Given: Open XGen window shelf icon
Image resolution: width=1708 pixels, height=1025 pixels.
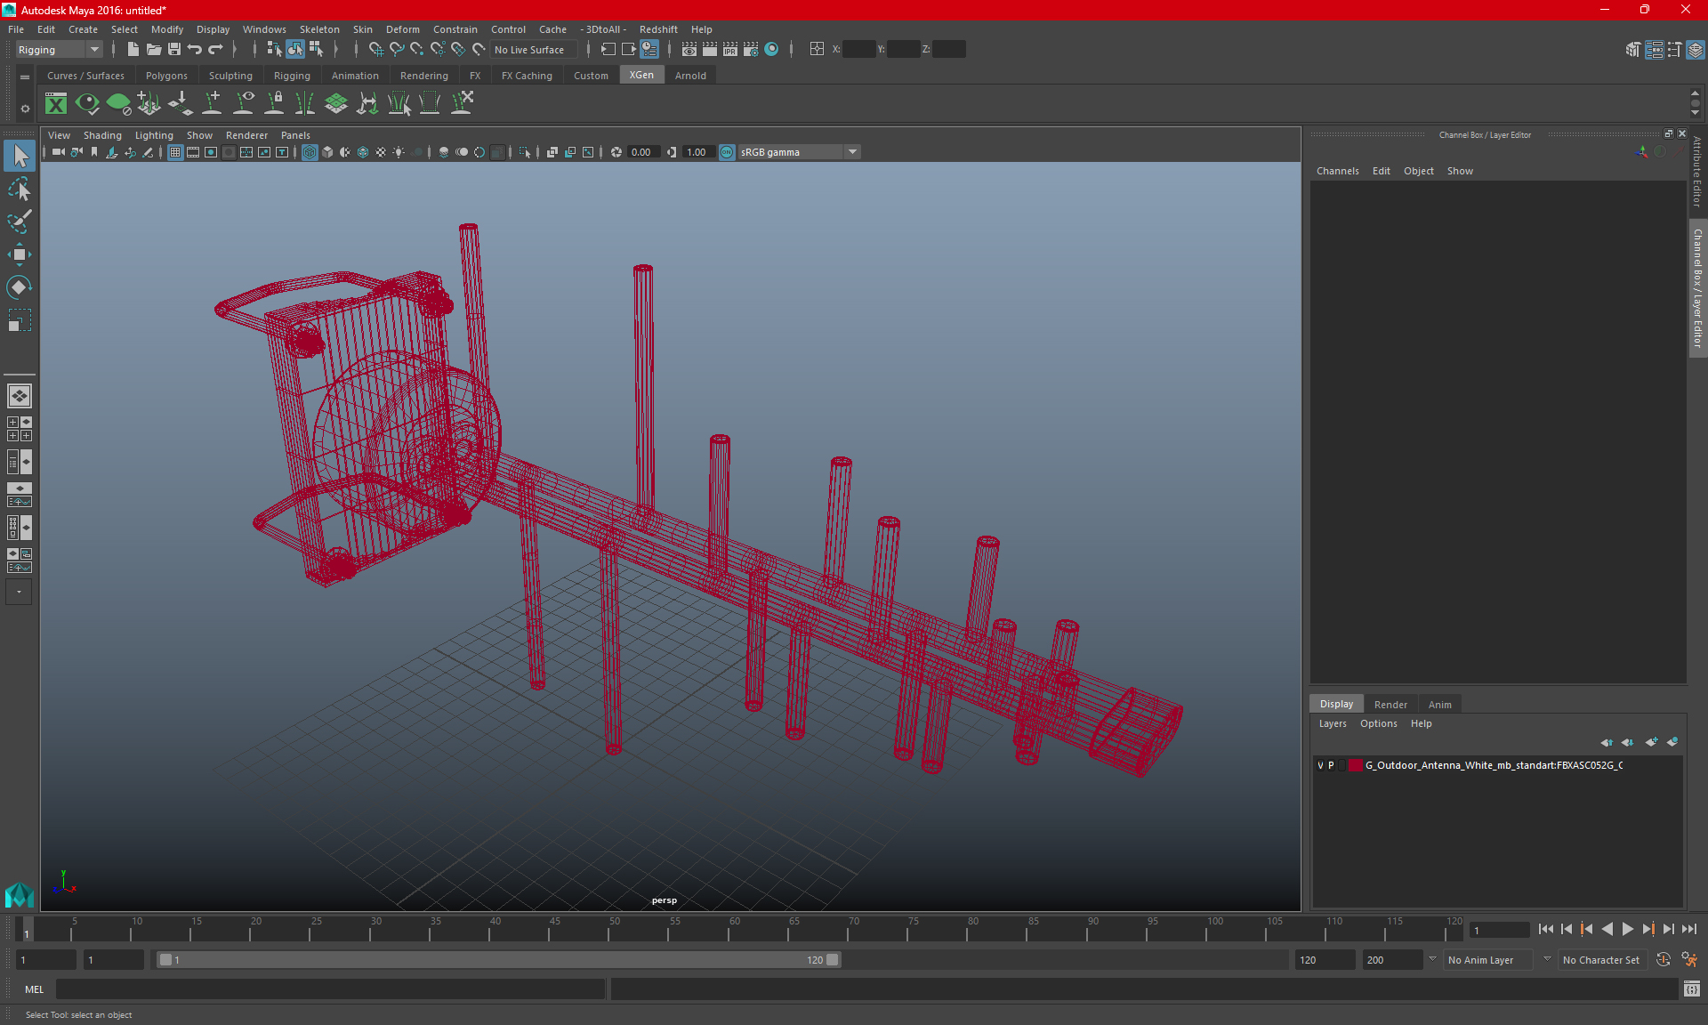Looking at the screenshot, I should pos(56,104).
